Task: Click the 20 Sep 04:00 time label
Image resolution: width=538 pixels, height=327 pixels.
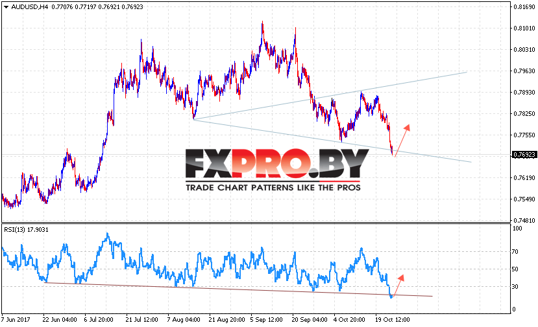Action: click(x=310, y=320)
